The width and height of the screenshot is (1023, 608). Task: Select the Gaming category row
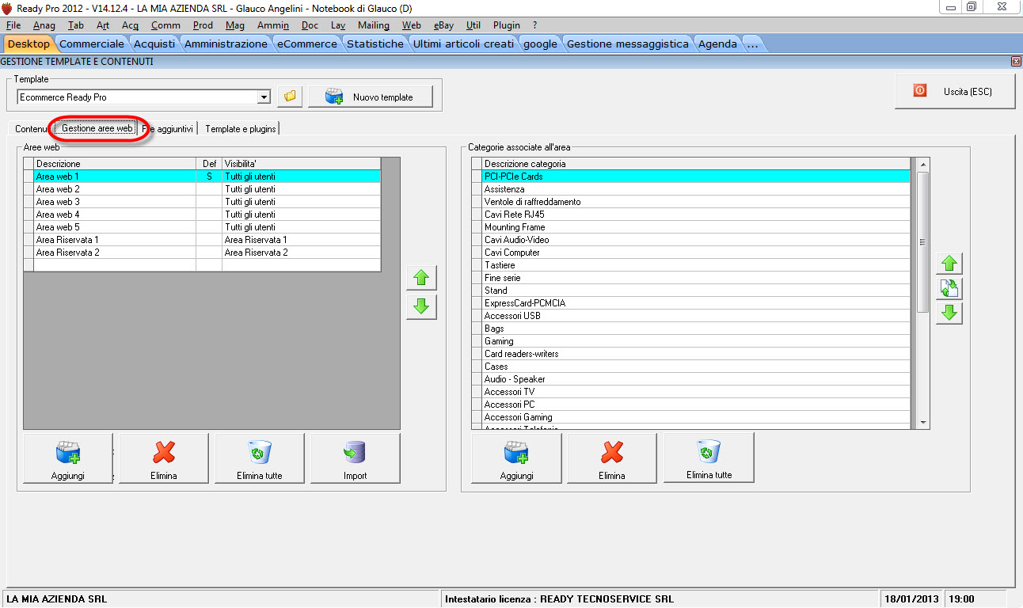click(697, 341)
